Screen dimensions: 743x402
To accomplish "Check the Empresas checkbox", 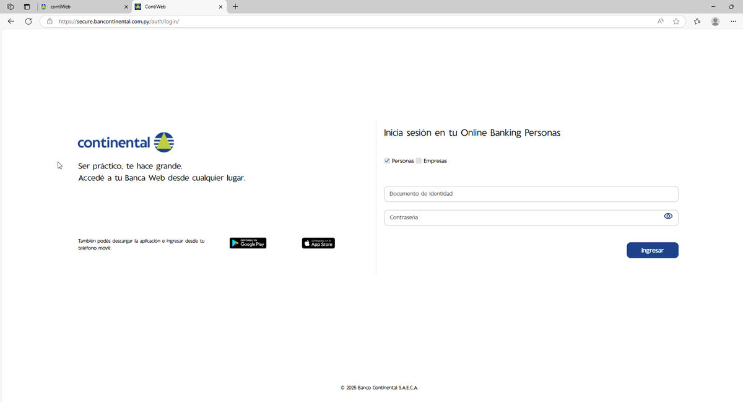I will 419,161.
